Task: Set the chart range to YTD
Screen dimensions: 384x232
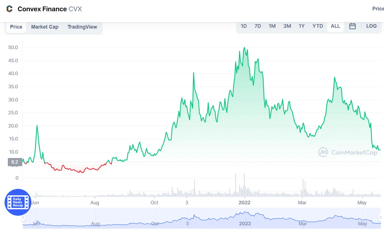Action: (318, 26)
